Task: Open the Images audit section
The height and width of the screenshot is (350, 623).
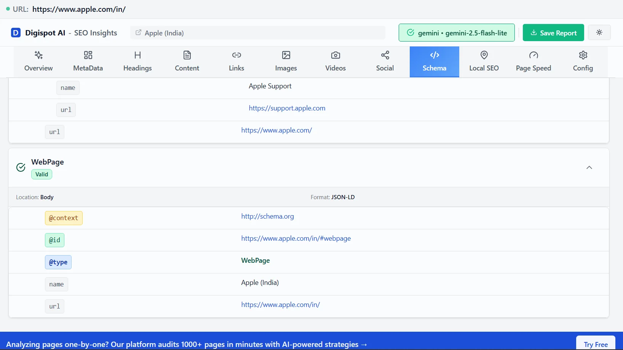Action: pyautogui.click(x=286, y=61)
